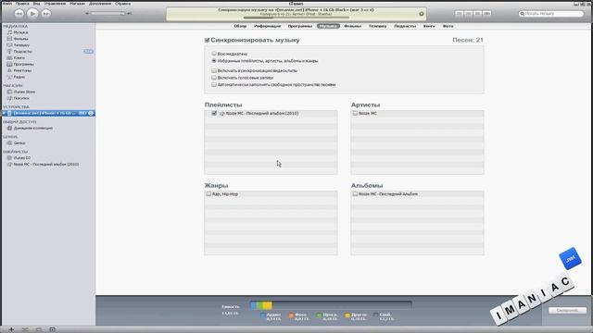Open Фильмы in the sidebar
The height and width of the screenshot is (333, 593).
tap(20, 39)
